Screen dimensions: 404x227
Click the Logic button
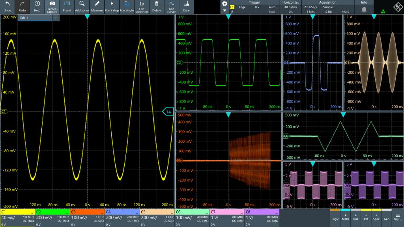[335, 218]
